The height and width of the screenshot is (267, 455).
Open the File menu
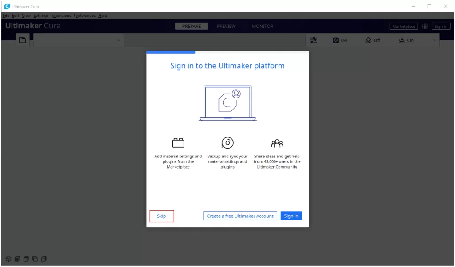click(x=6, y=16)
